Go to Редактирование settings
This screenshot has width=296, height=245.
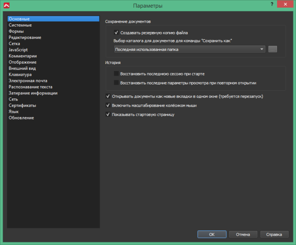[x=54, y=37]
